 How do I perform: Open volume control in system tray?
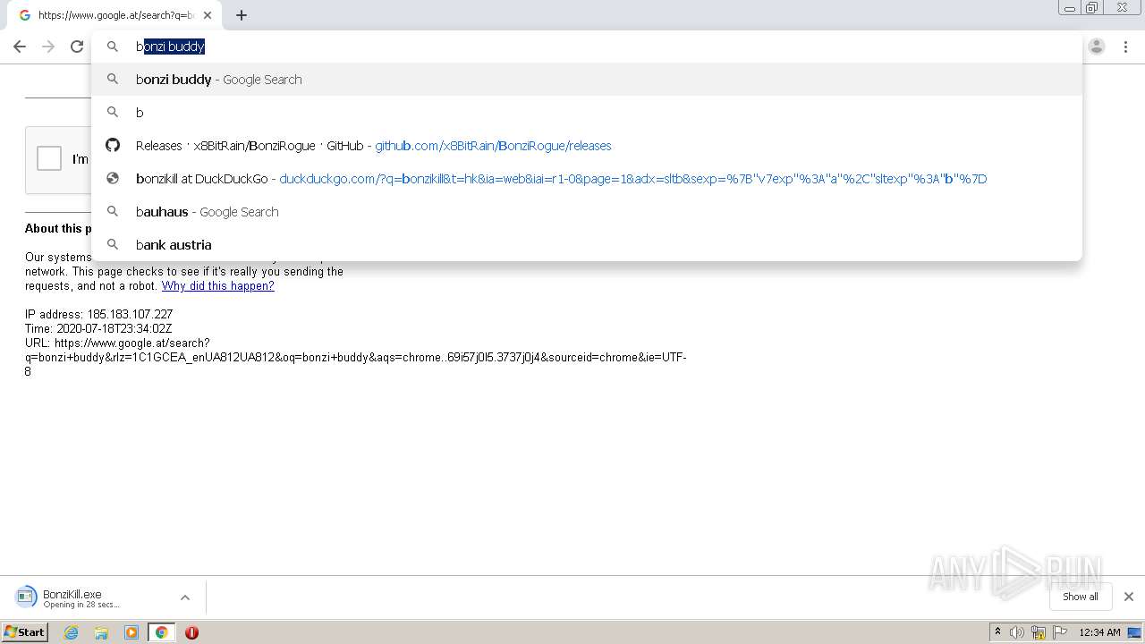(1017, 632)
